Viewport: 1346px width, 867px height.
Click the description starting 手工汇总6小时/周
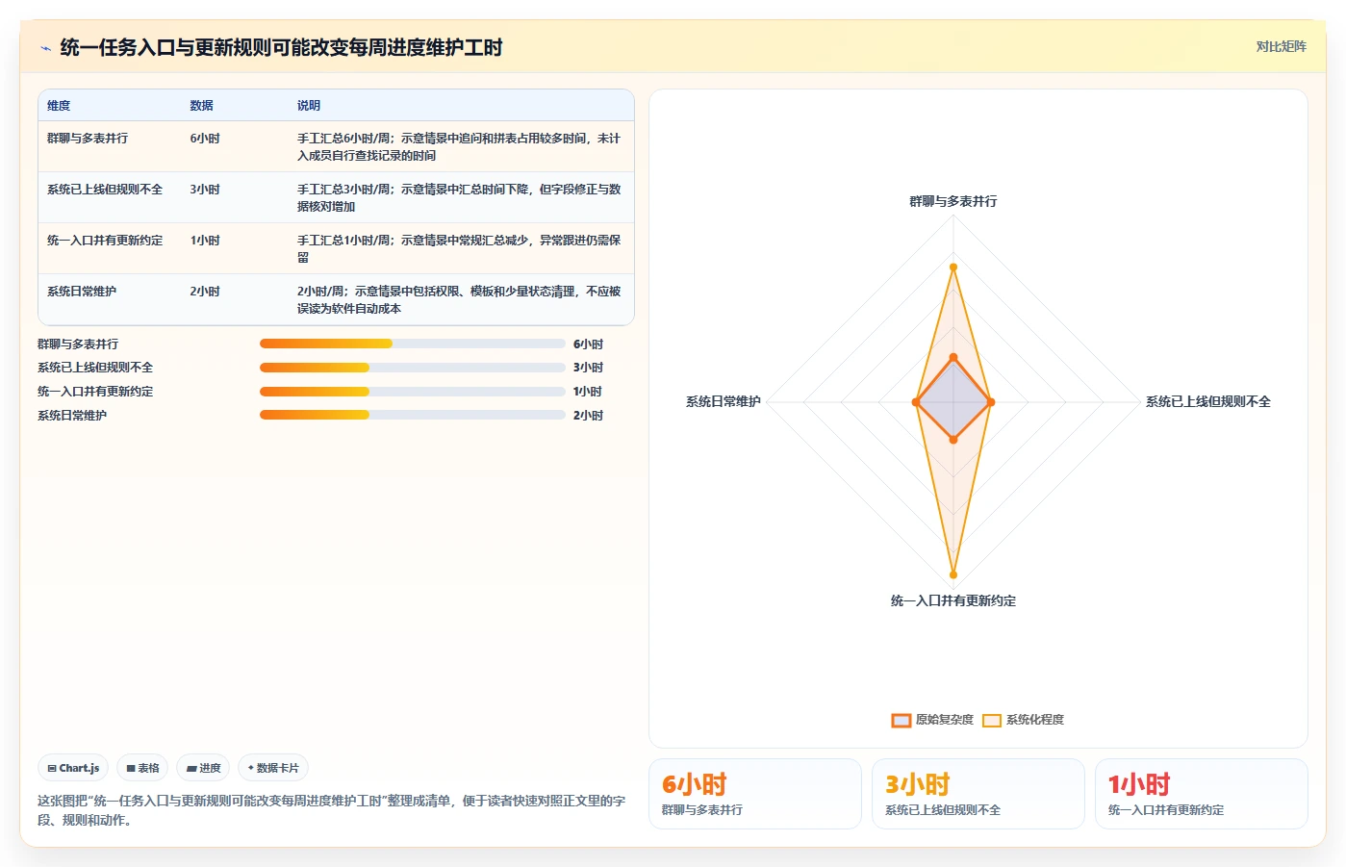point(459,147)
